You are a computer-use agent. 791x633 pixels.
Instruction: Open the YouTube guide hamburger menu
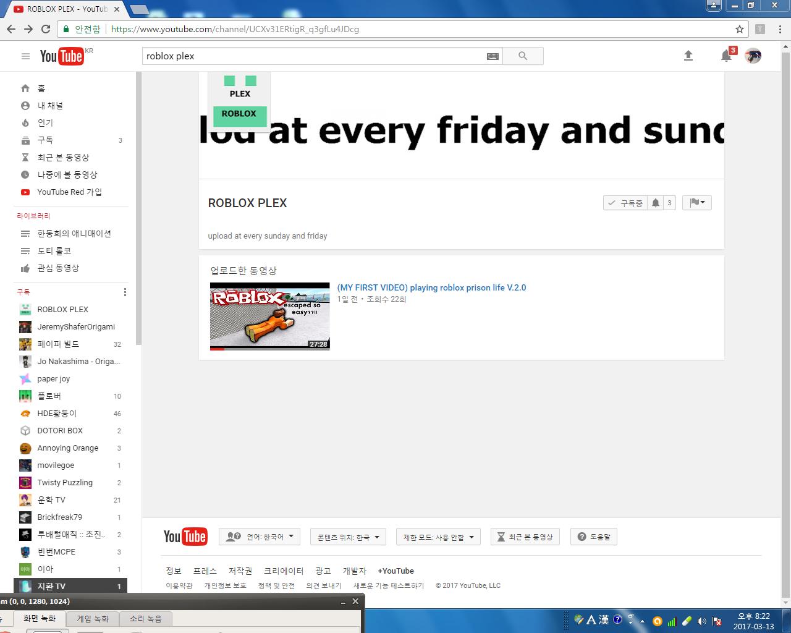[x=25, y=56]
